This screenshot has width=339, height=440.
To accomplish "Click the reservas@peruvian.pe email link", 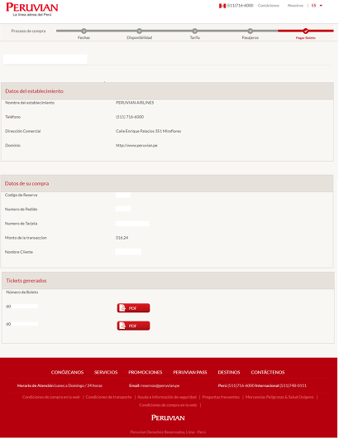I will coord(160,386).
